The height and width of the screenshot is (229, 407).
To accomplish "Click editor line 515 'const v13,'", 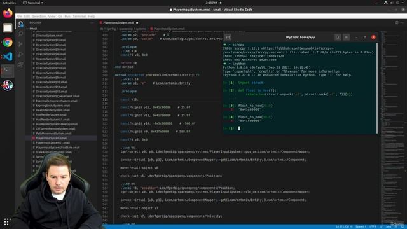I will point(129,99).
